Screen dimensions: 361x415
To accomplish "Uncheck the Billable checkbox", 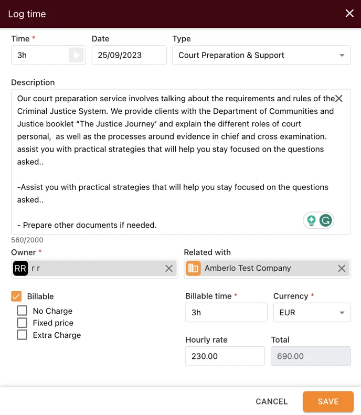I will click(16, 296).
